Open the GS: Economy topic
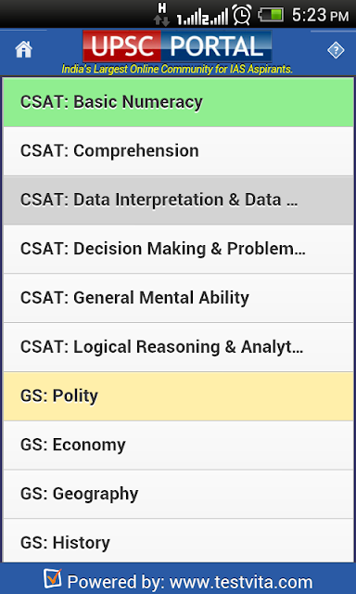 point(178,445)
